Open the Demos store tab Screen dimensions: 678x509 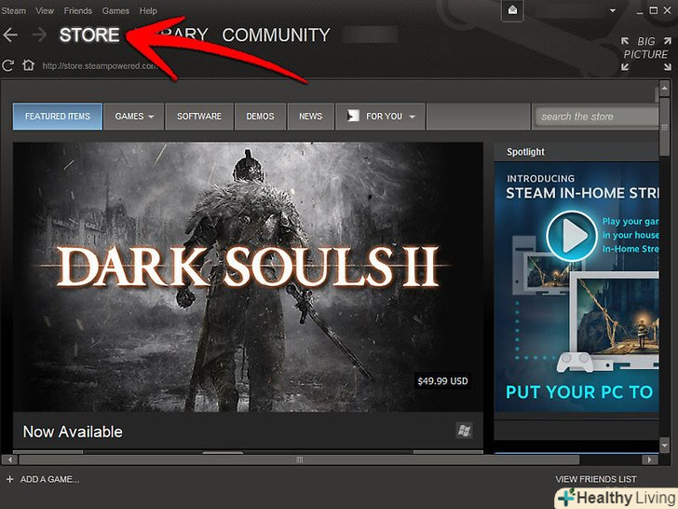[x=261, y=117]
